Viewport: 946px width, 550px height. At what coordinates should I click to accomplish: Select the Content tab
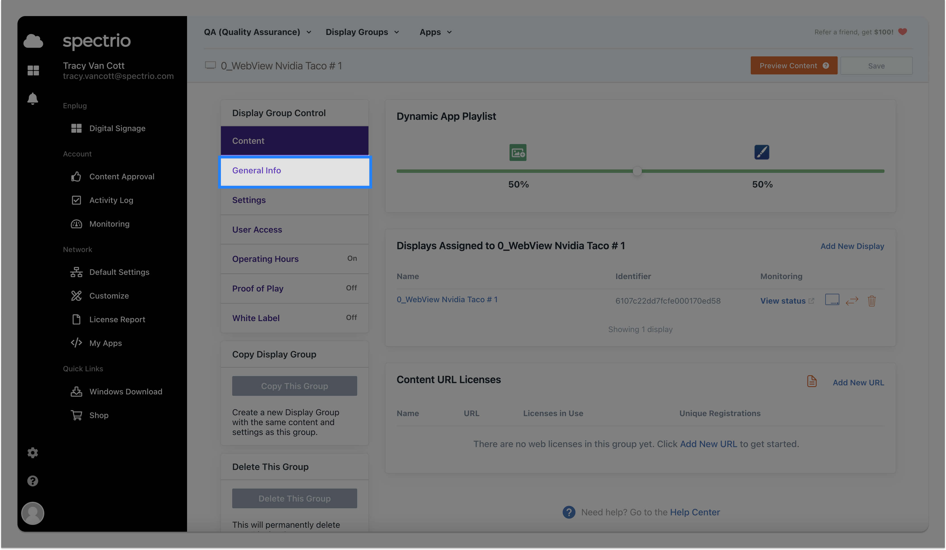point(294,141)
